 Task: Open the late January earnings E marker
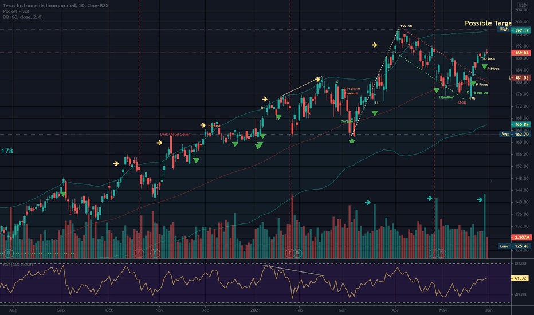(290, 253)
